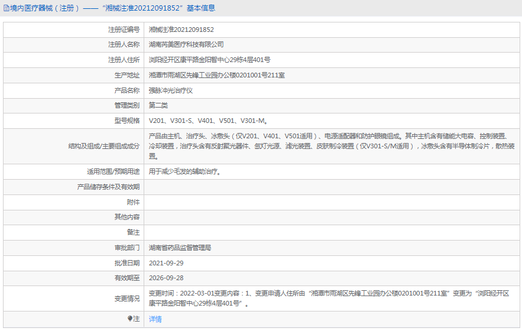This screenshot has width=522, height=331.
Task: Click the 生产地址 label
Action: [127, 75]
